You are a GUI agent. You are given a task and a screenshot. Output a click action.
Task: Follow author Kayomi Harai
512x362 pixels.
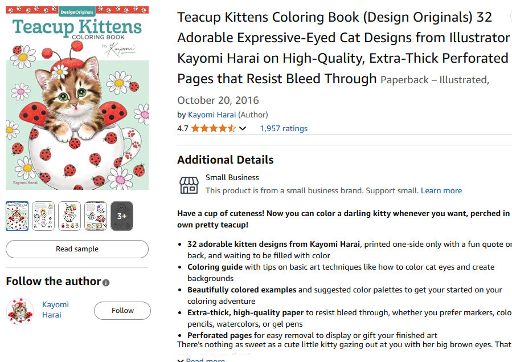122,311
